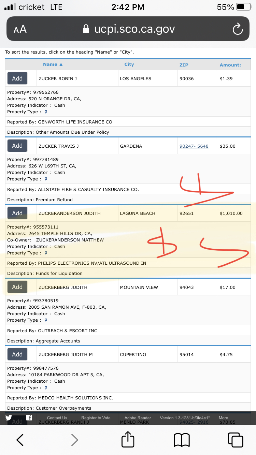Screen dimensions: 256x455
Task: Select the $4.75 amount
Action: 226,355
